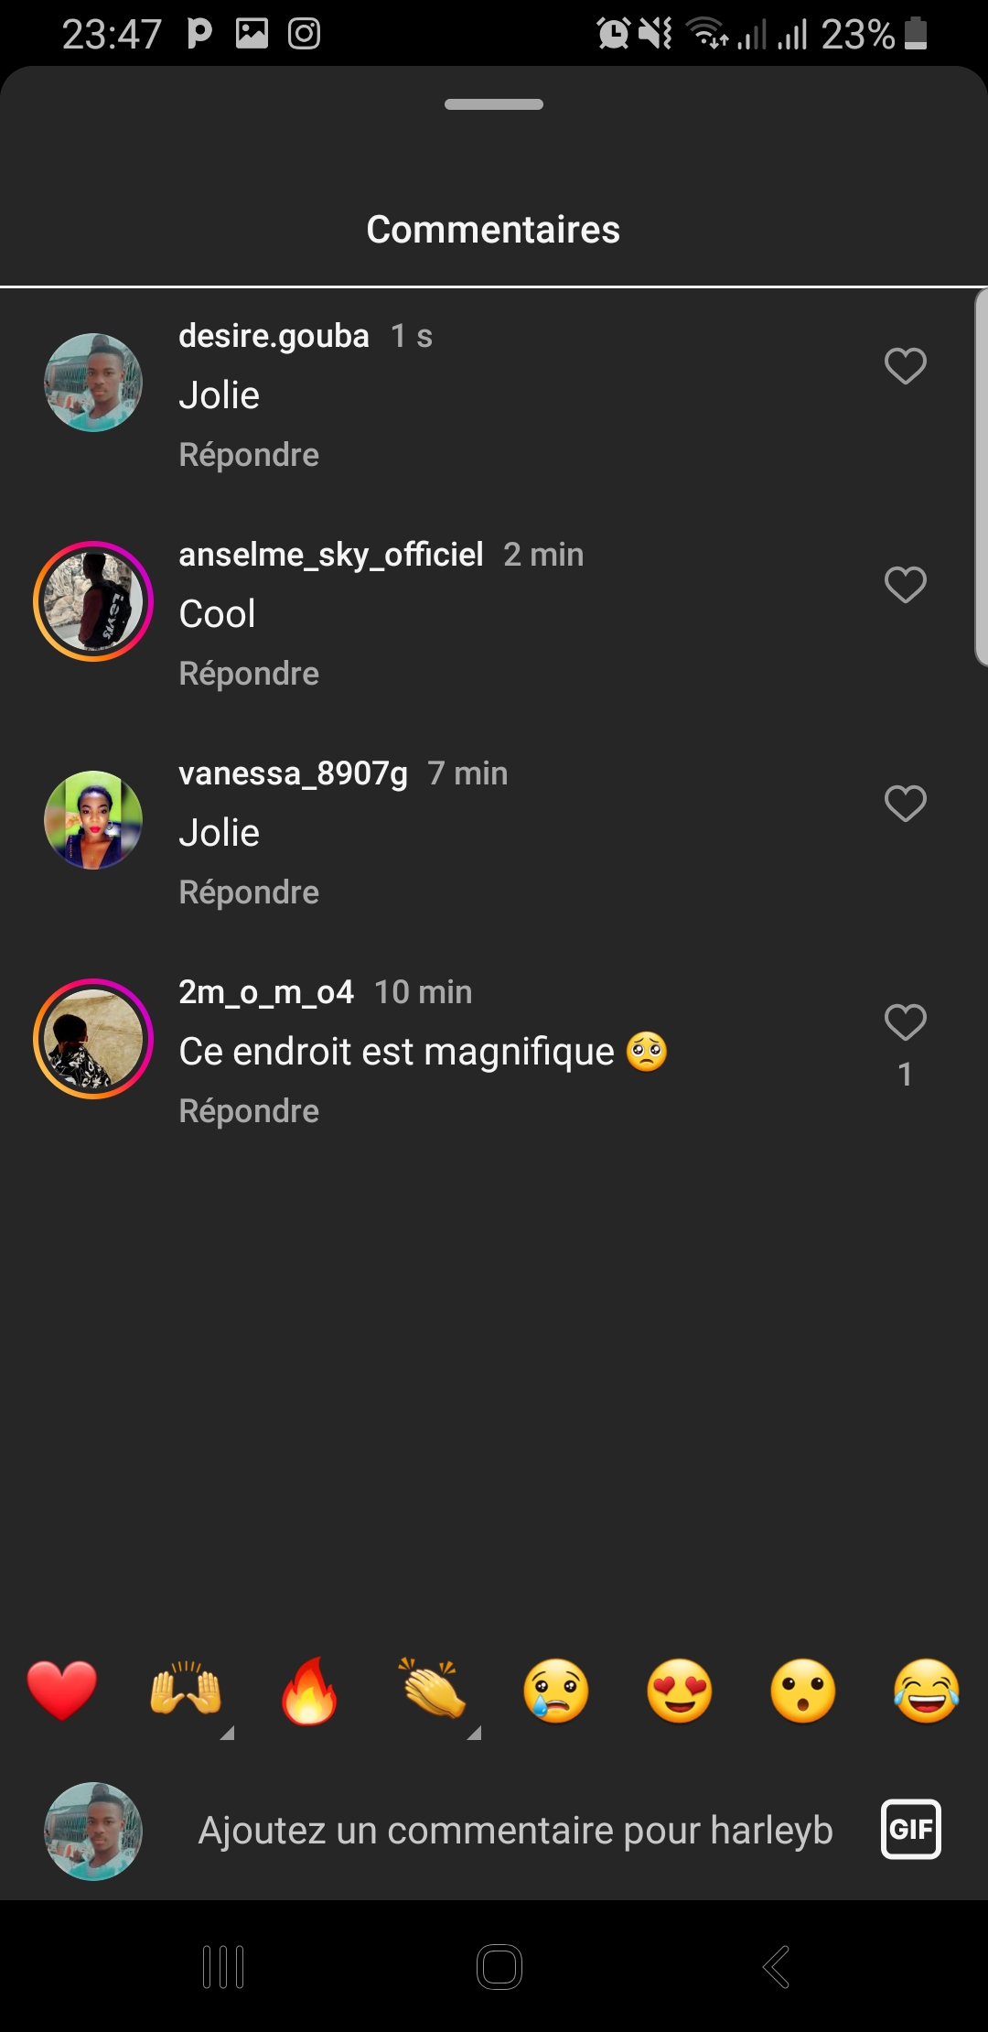Insert the heart-eyes emoji
The height and width of the screenshot is (2032, 988).
point(680,1691)
